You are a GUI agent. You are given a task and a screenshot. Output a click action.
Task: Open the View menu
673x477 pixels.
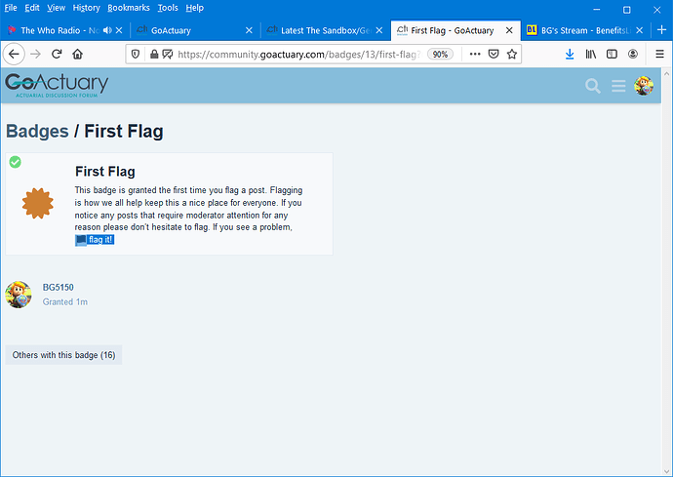coord(56,8)
